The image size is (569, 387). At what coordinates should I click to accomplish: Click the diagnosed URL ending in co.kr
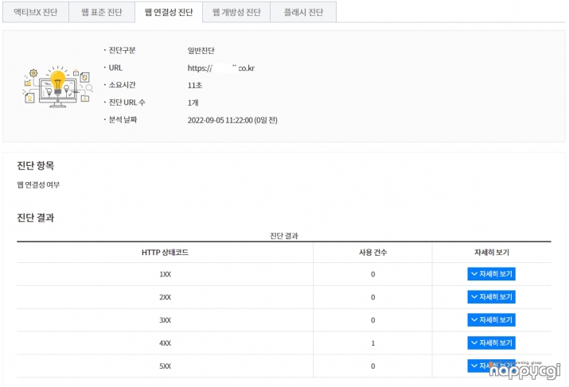pos(221,68)
